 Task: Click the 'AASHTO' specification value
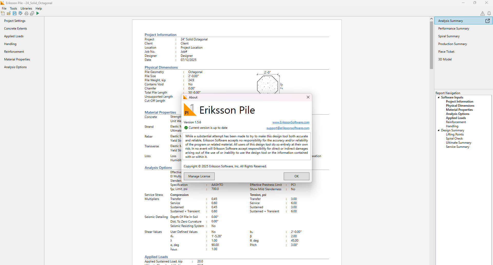pyautogui.click(x=217, y=185)
